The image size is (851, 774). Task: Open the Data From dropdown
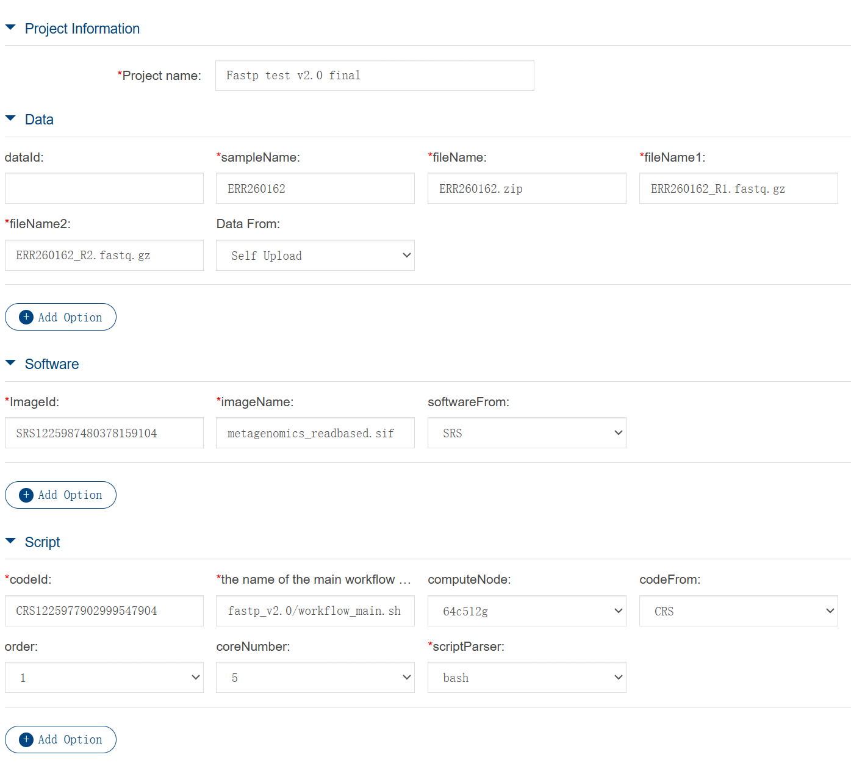click(x=315, y=256)
